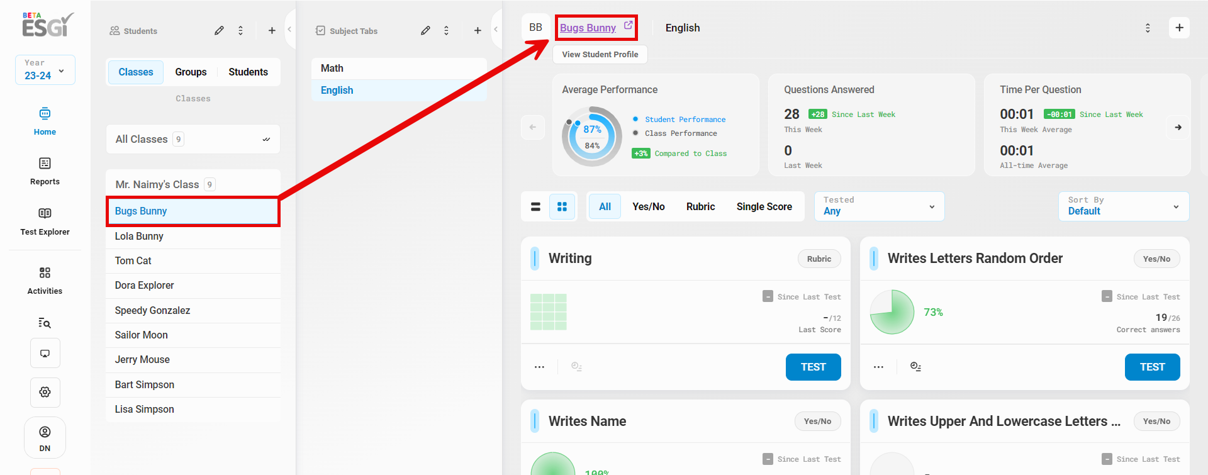Viewport: 1208px width, 475px height.
Task: Open the All Classes dropdown
Action: click(193, 139)
